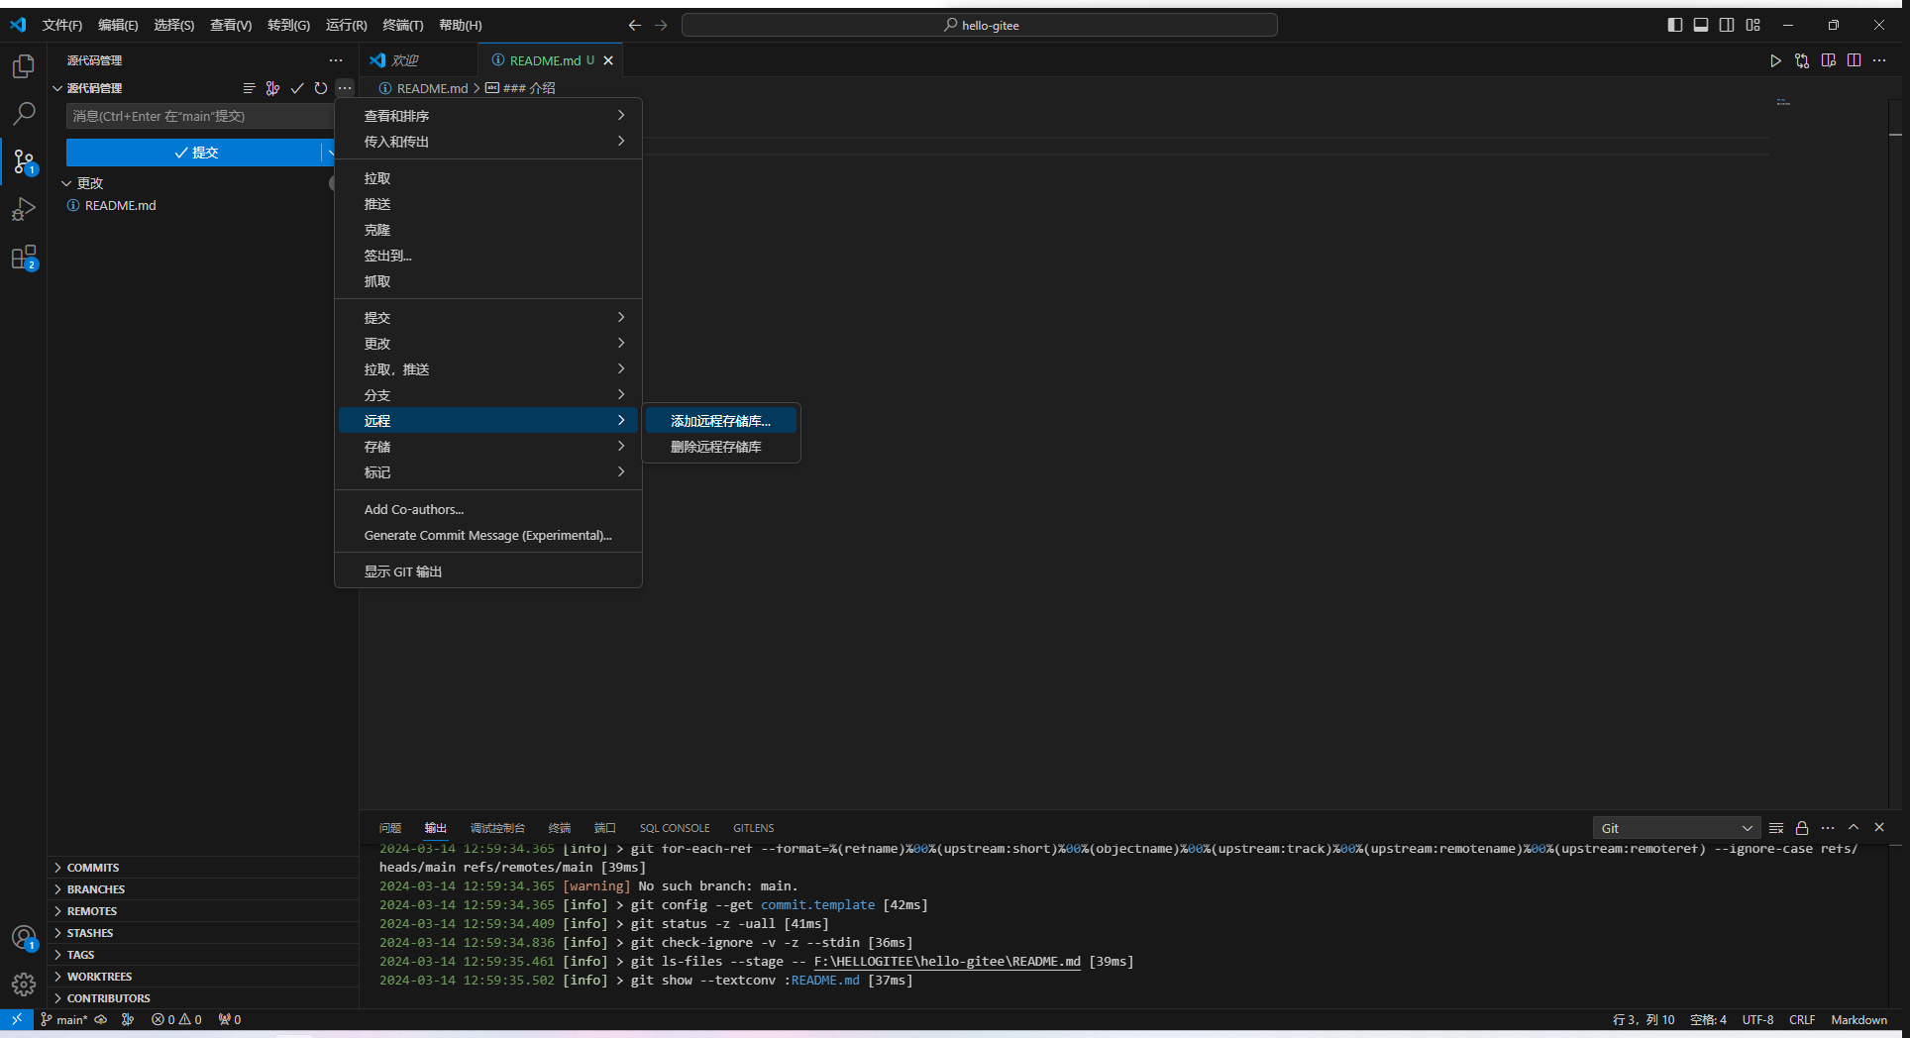The image size is (1910, 1038).
Task: Click the GitLens commit graph icon in source control header
Action: [273, 88]
